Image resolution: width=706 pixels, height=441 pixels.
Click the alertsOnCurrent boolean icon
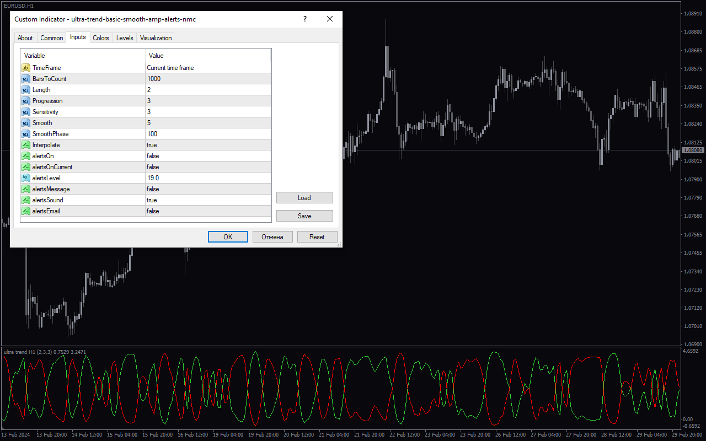pyautogui.click(x=25, y=167)
